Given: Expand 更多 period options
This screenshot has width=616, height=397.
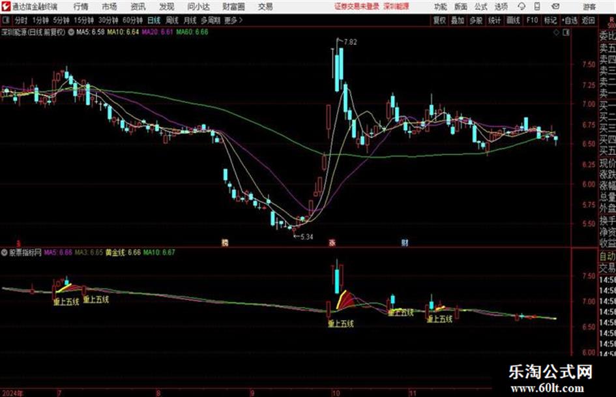Looking at the screenshot, I should [x=233, y=20].
